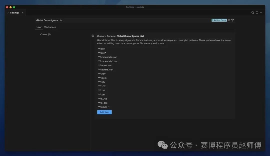Click the Settings — scripts window title

pyautogui.click(x=135, y=7)
